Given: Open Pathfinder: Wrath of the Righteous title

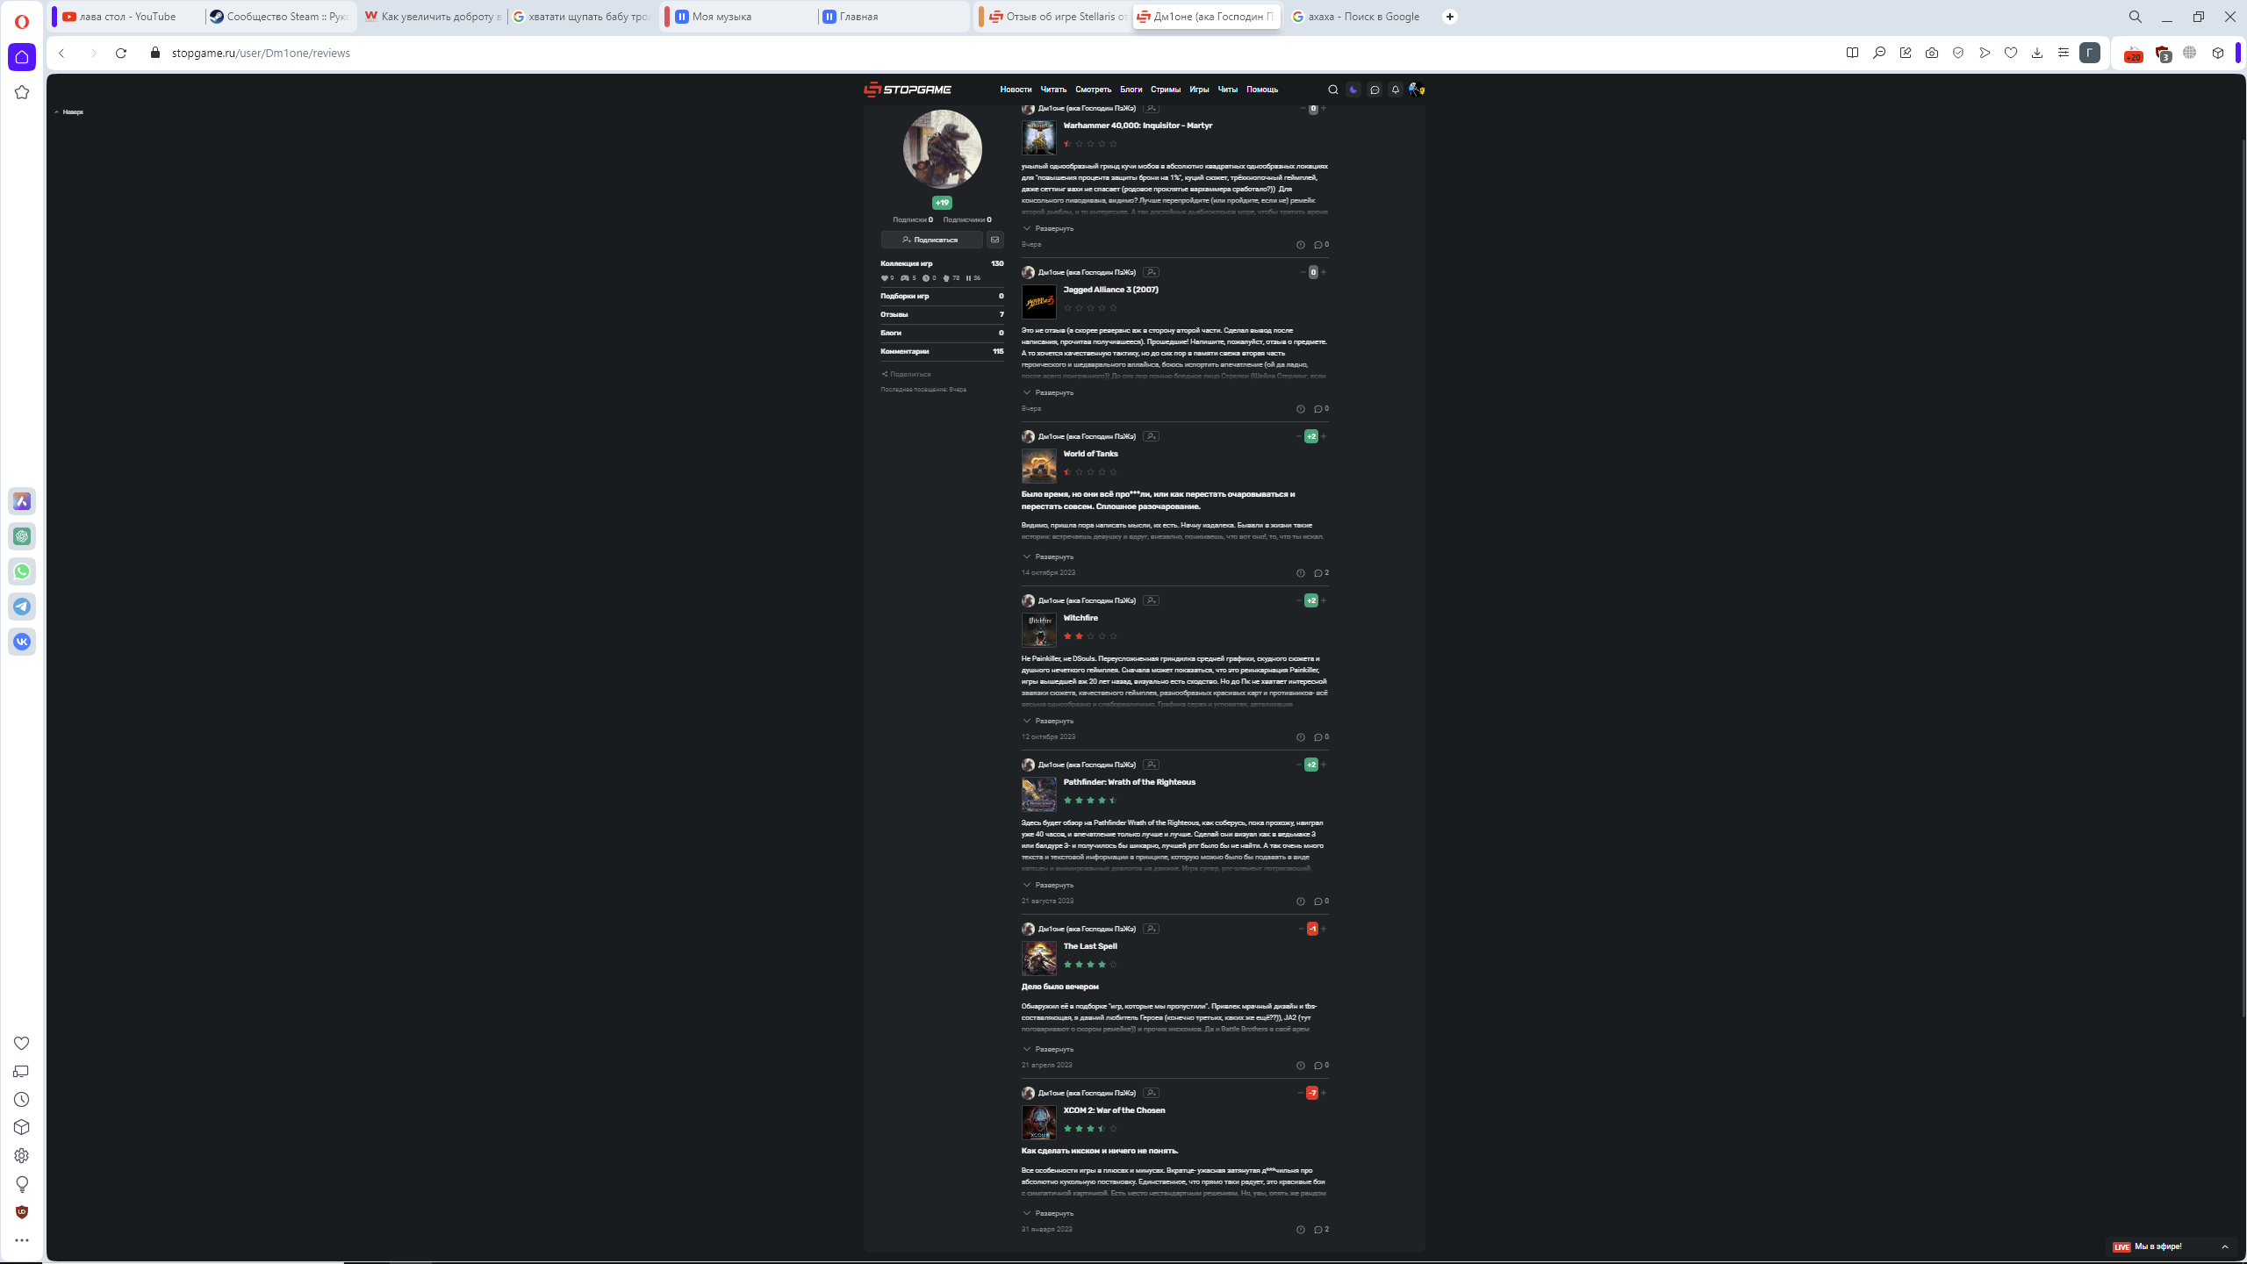Looking at the screenshot, I should (x=1129, y=782).
